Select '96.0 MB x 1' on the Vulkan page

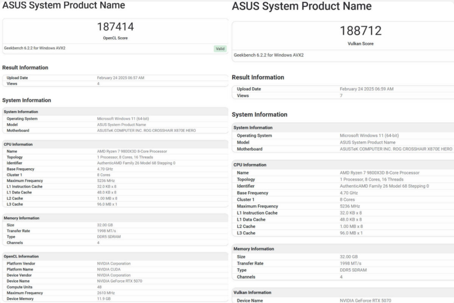351,233
